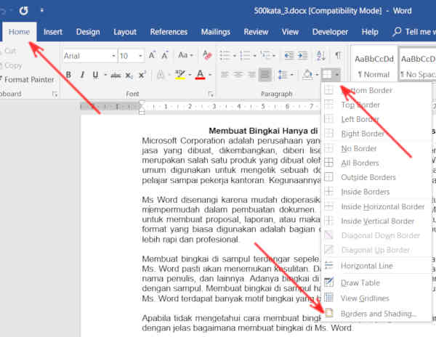Toggle Subscript formatting

[x=129, y=75]
